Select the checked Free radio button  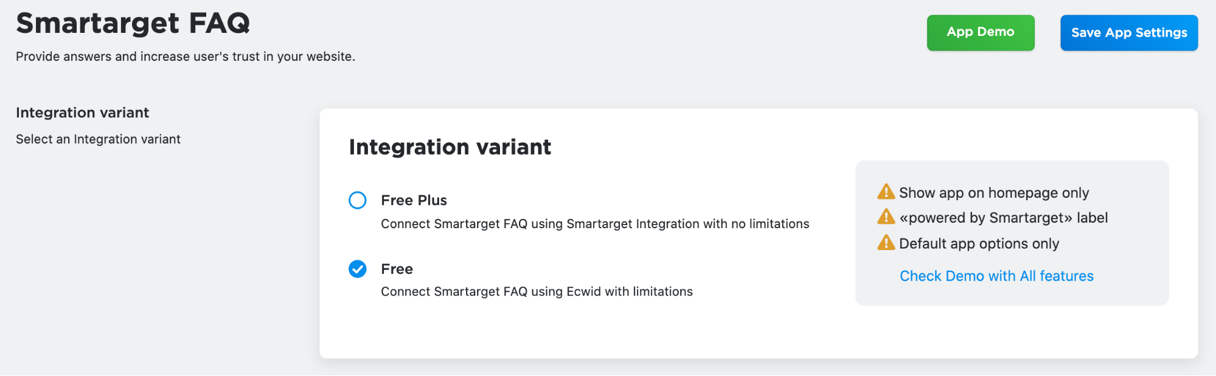pos(358,269)
